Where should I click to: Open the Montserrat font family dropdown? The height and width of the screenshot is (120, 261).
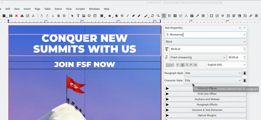(244, 35)
